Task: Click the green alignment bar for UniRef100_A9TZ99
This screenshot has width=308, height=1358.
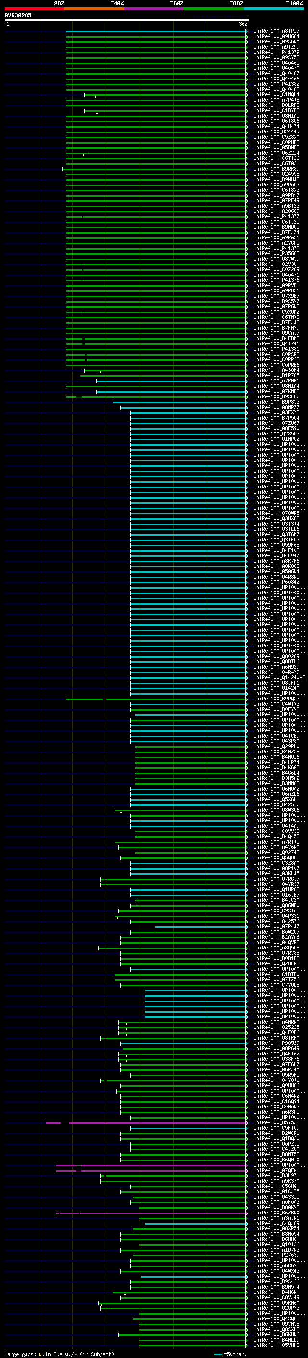Action: click(x=156, y=47)
